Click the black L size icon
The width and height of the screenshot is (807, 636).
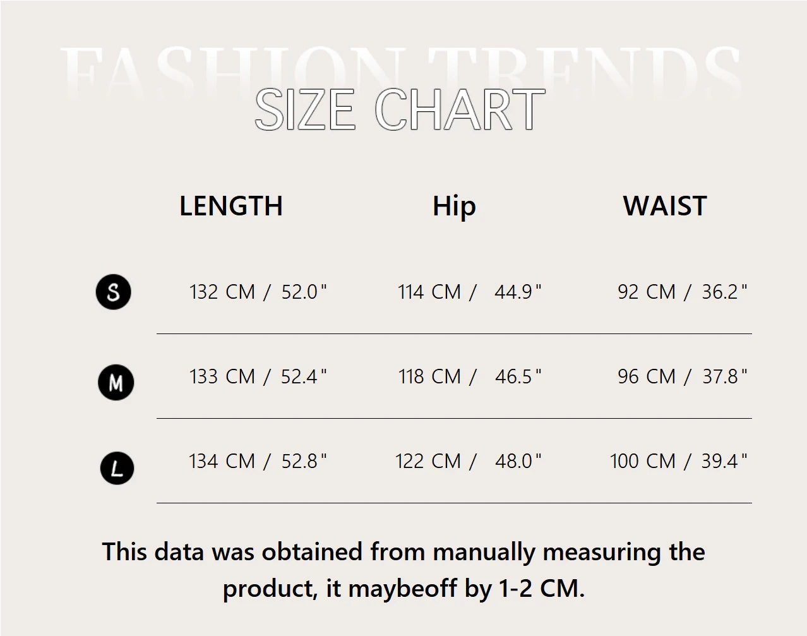click(117, 469)
